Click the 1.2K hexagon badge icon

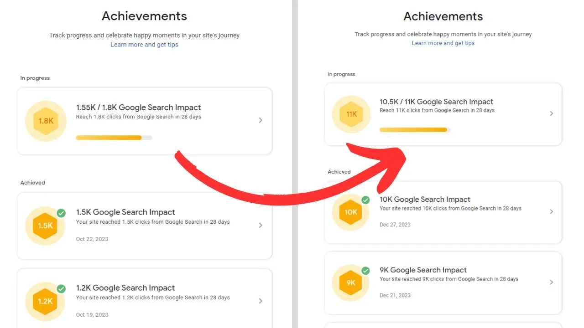click(45, 301)
